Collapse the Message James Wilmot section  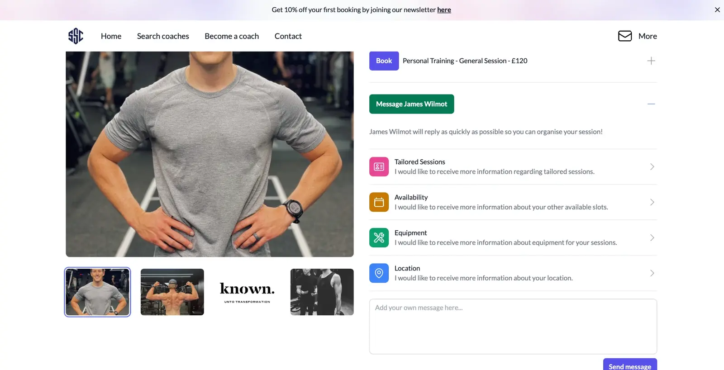tap(651, 104)
